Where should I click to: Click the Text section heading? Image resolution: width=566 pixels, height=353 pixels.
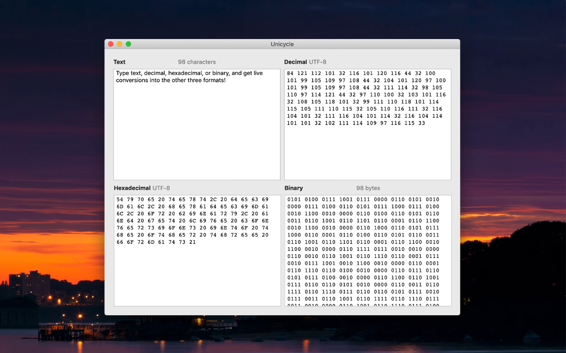120,62
